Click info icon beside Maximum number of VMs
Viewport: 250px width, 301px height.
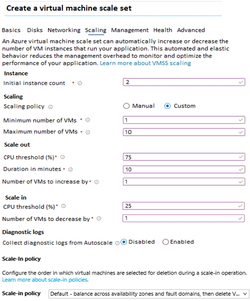click(88, 132)
